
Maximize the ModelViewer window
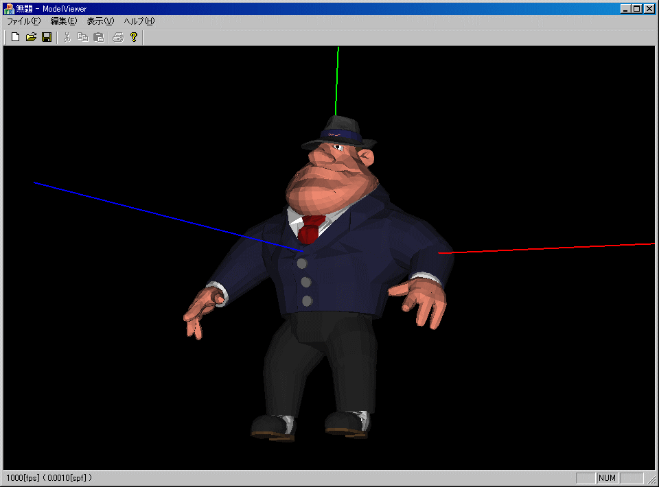tap(637, 8)
